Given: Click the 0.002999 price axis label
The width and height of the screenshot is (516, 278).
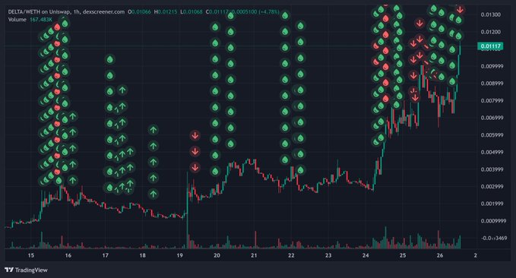Looking at the screenshot, I should (x=492, y=187).
